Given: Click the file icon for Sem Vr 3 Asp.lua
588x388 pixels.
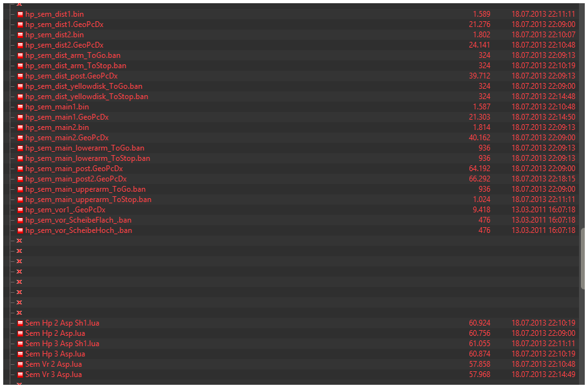Looking at the screenshot, I should 20,374.
